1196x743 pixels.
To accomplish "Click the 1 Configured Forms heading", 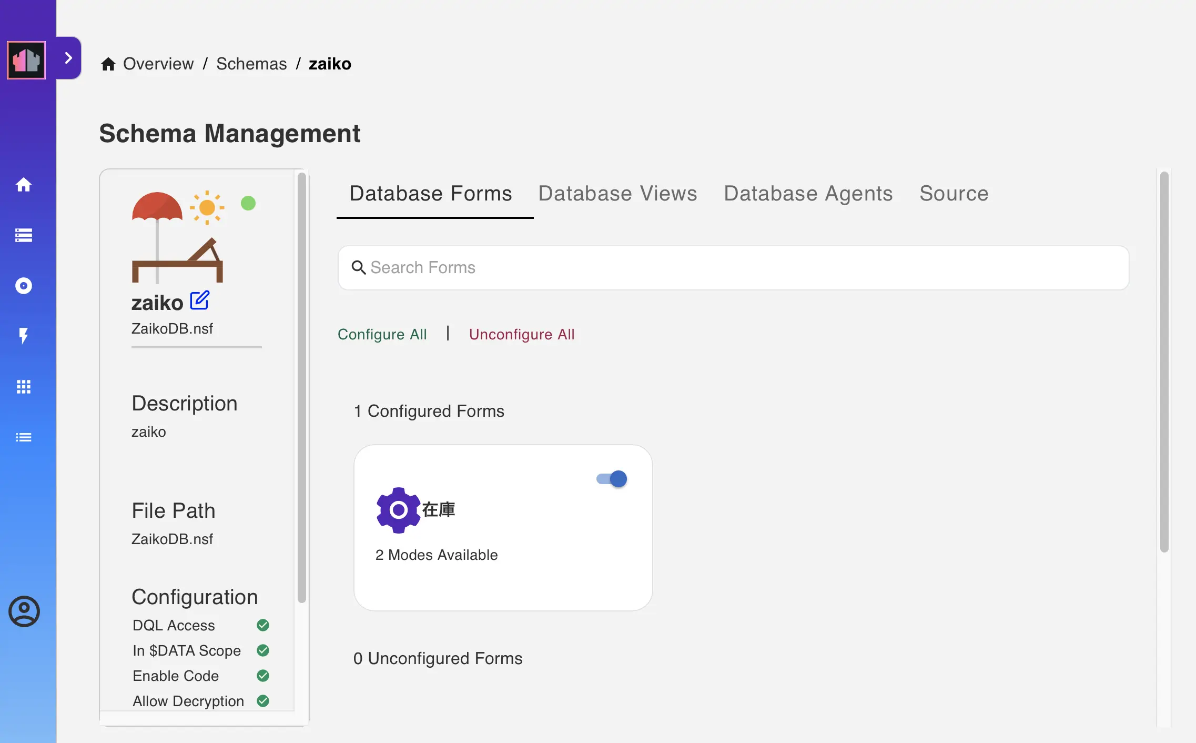I will pos(429,411).
